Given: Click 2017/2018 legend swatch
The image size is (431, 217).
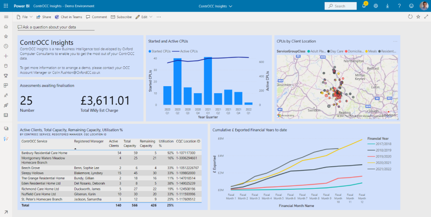Looking at the screenshot, I should 371,144.
